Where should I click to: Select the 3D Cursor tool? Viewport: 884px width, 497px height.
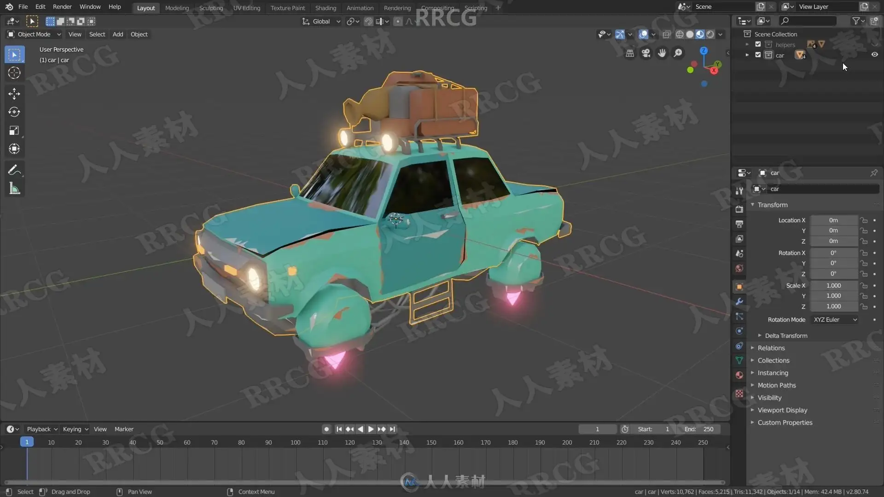14,73
